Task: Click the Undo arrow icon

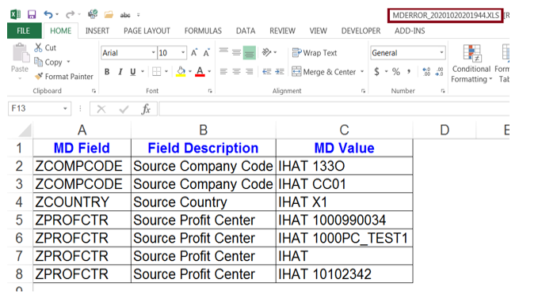Action: tap(48, 14)
